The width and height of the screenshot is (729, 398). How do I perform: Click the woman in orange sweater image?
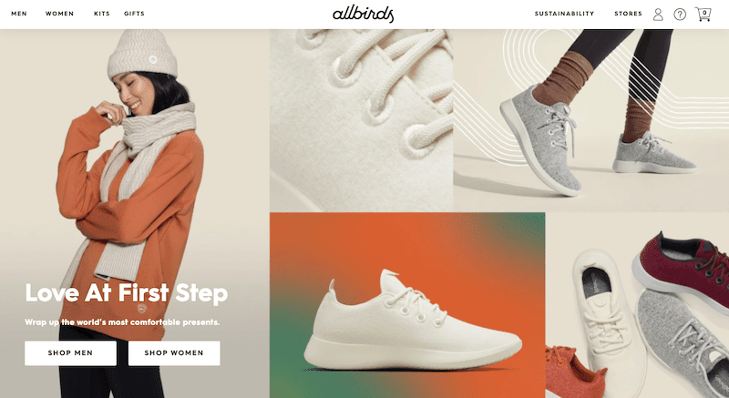pyautogui.click(x=134, y=213)
